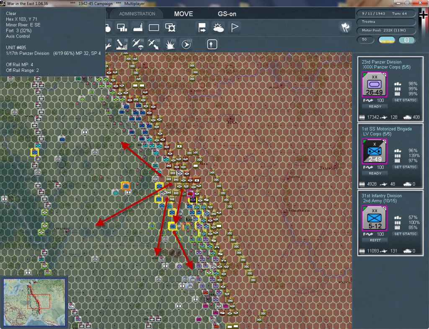Toggle READY status for 1st SS Motorized Brigade
The height and width of the screenshot is (329, 429).
(x=375, y=173)
